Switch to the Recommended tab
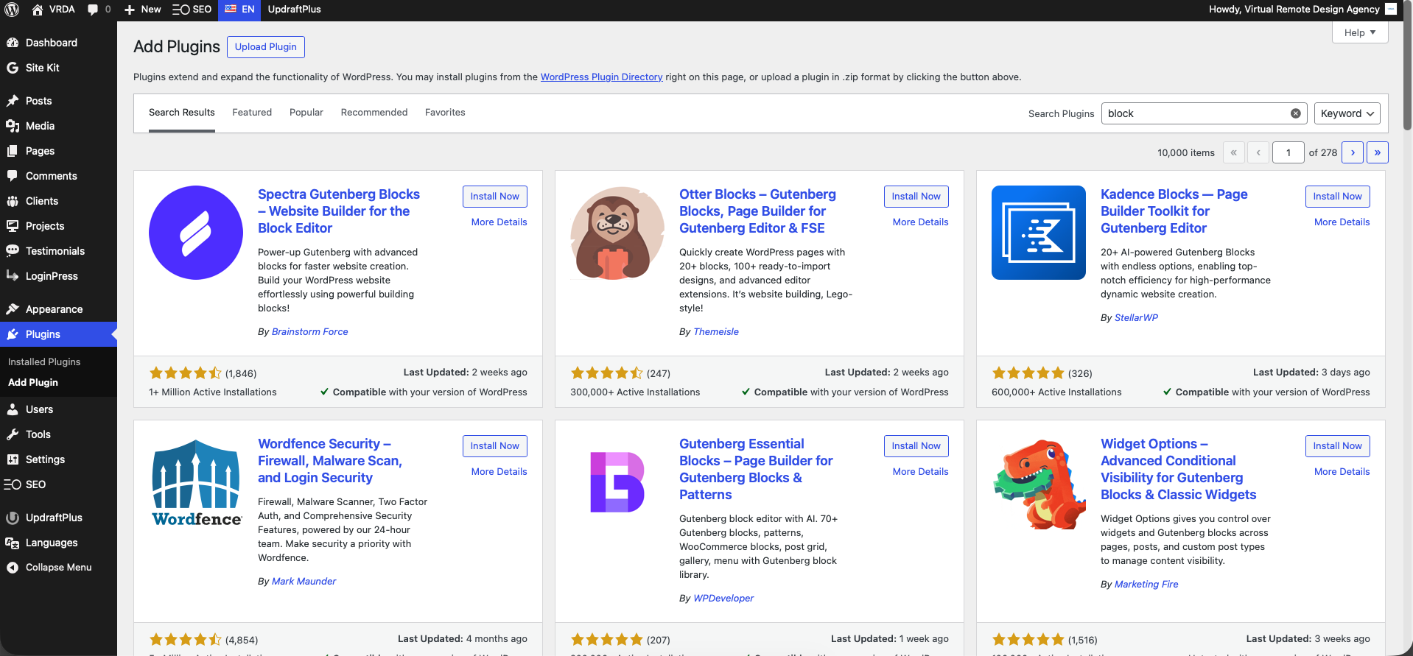This screenshot has height=656, width=1413. (374, 113)
